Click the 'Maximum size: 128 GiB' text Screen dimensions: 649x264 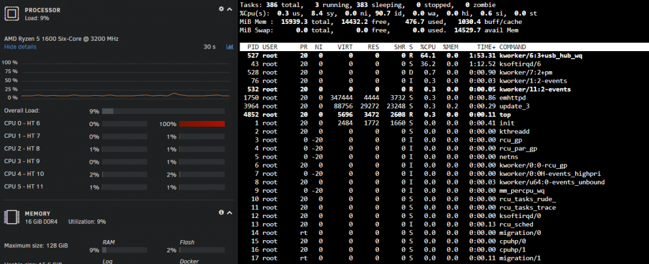click(x=36, y=246)
